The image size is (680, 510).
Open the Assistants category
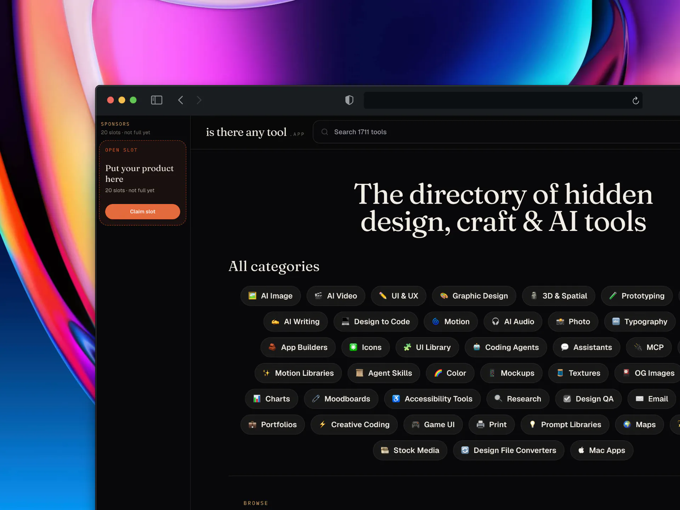click(x=586, y=347)
